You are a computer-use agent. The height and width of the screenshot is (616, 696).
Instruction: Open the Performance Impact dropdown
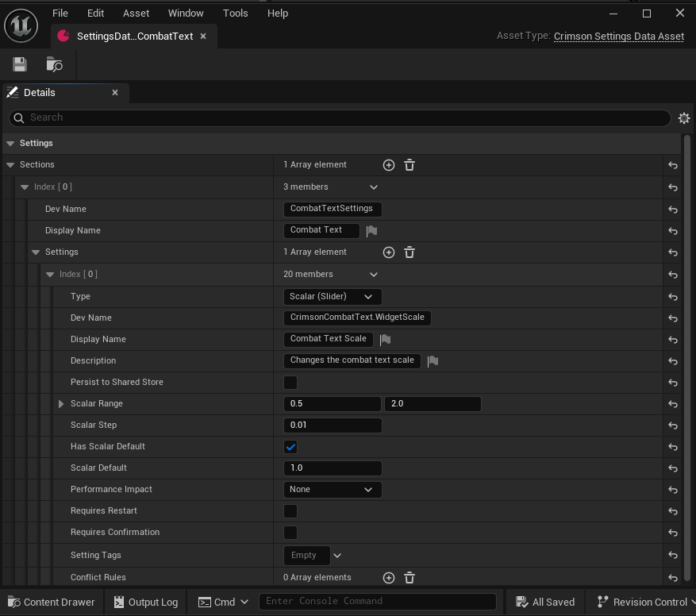[333, 490]
